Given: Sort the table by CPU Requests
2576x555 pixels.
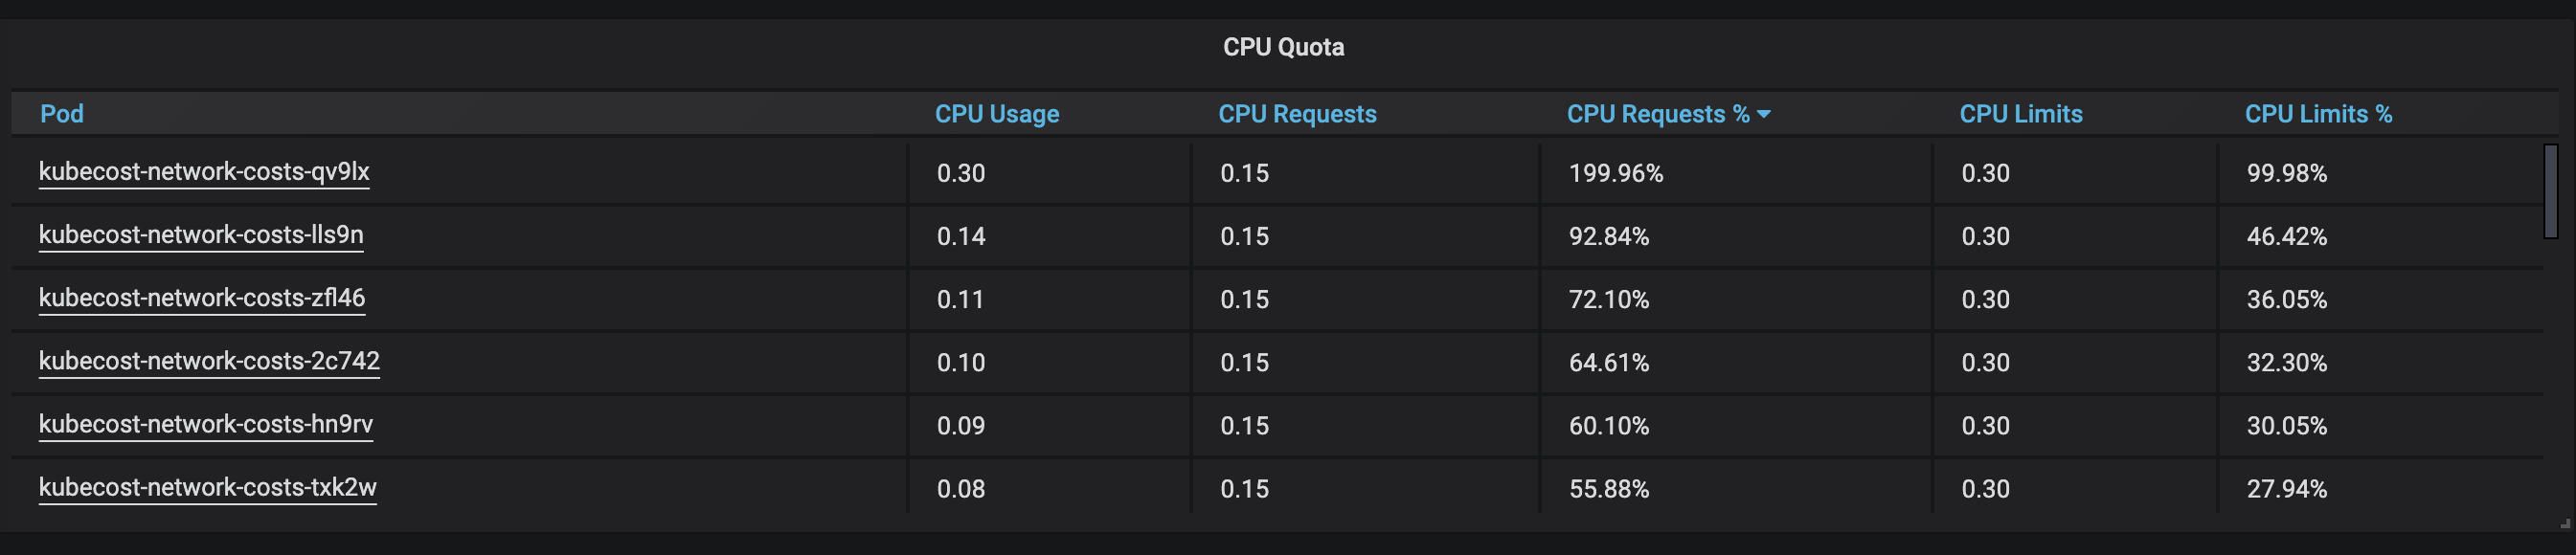Looking at the screenshot, I should [x=1297, y=114].
